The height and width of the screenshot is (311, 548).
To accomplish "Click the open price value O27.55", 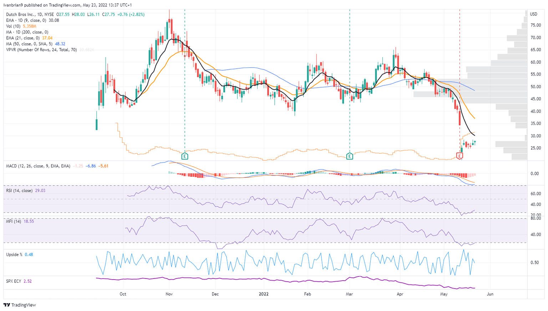I will tap(63, 15).
